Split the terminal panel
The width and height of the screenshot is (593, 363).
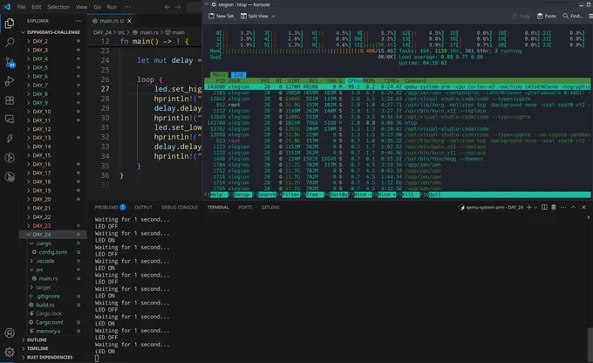point(544,207)
